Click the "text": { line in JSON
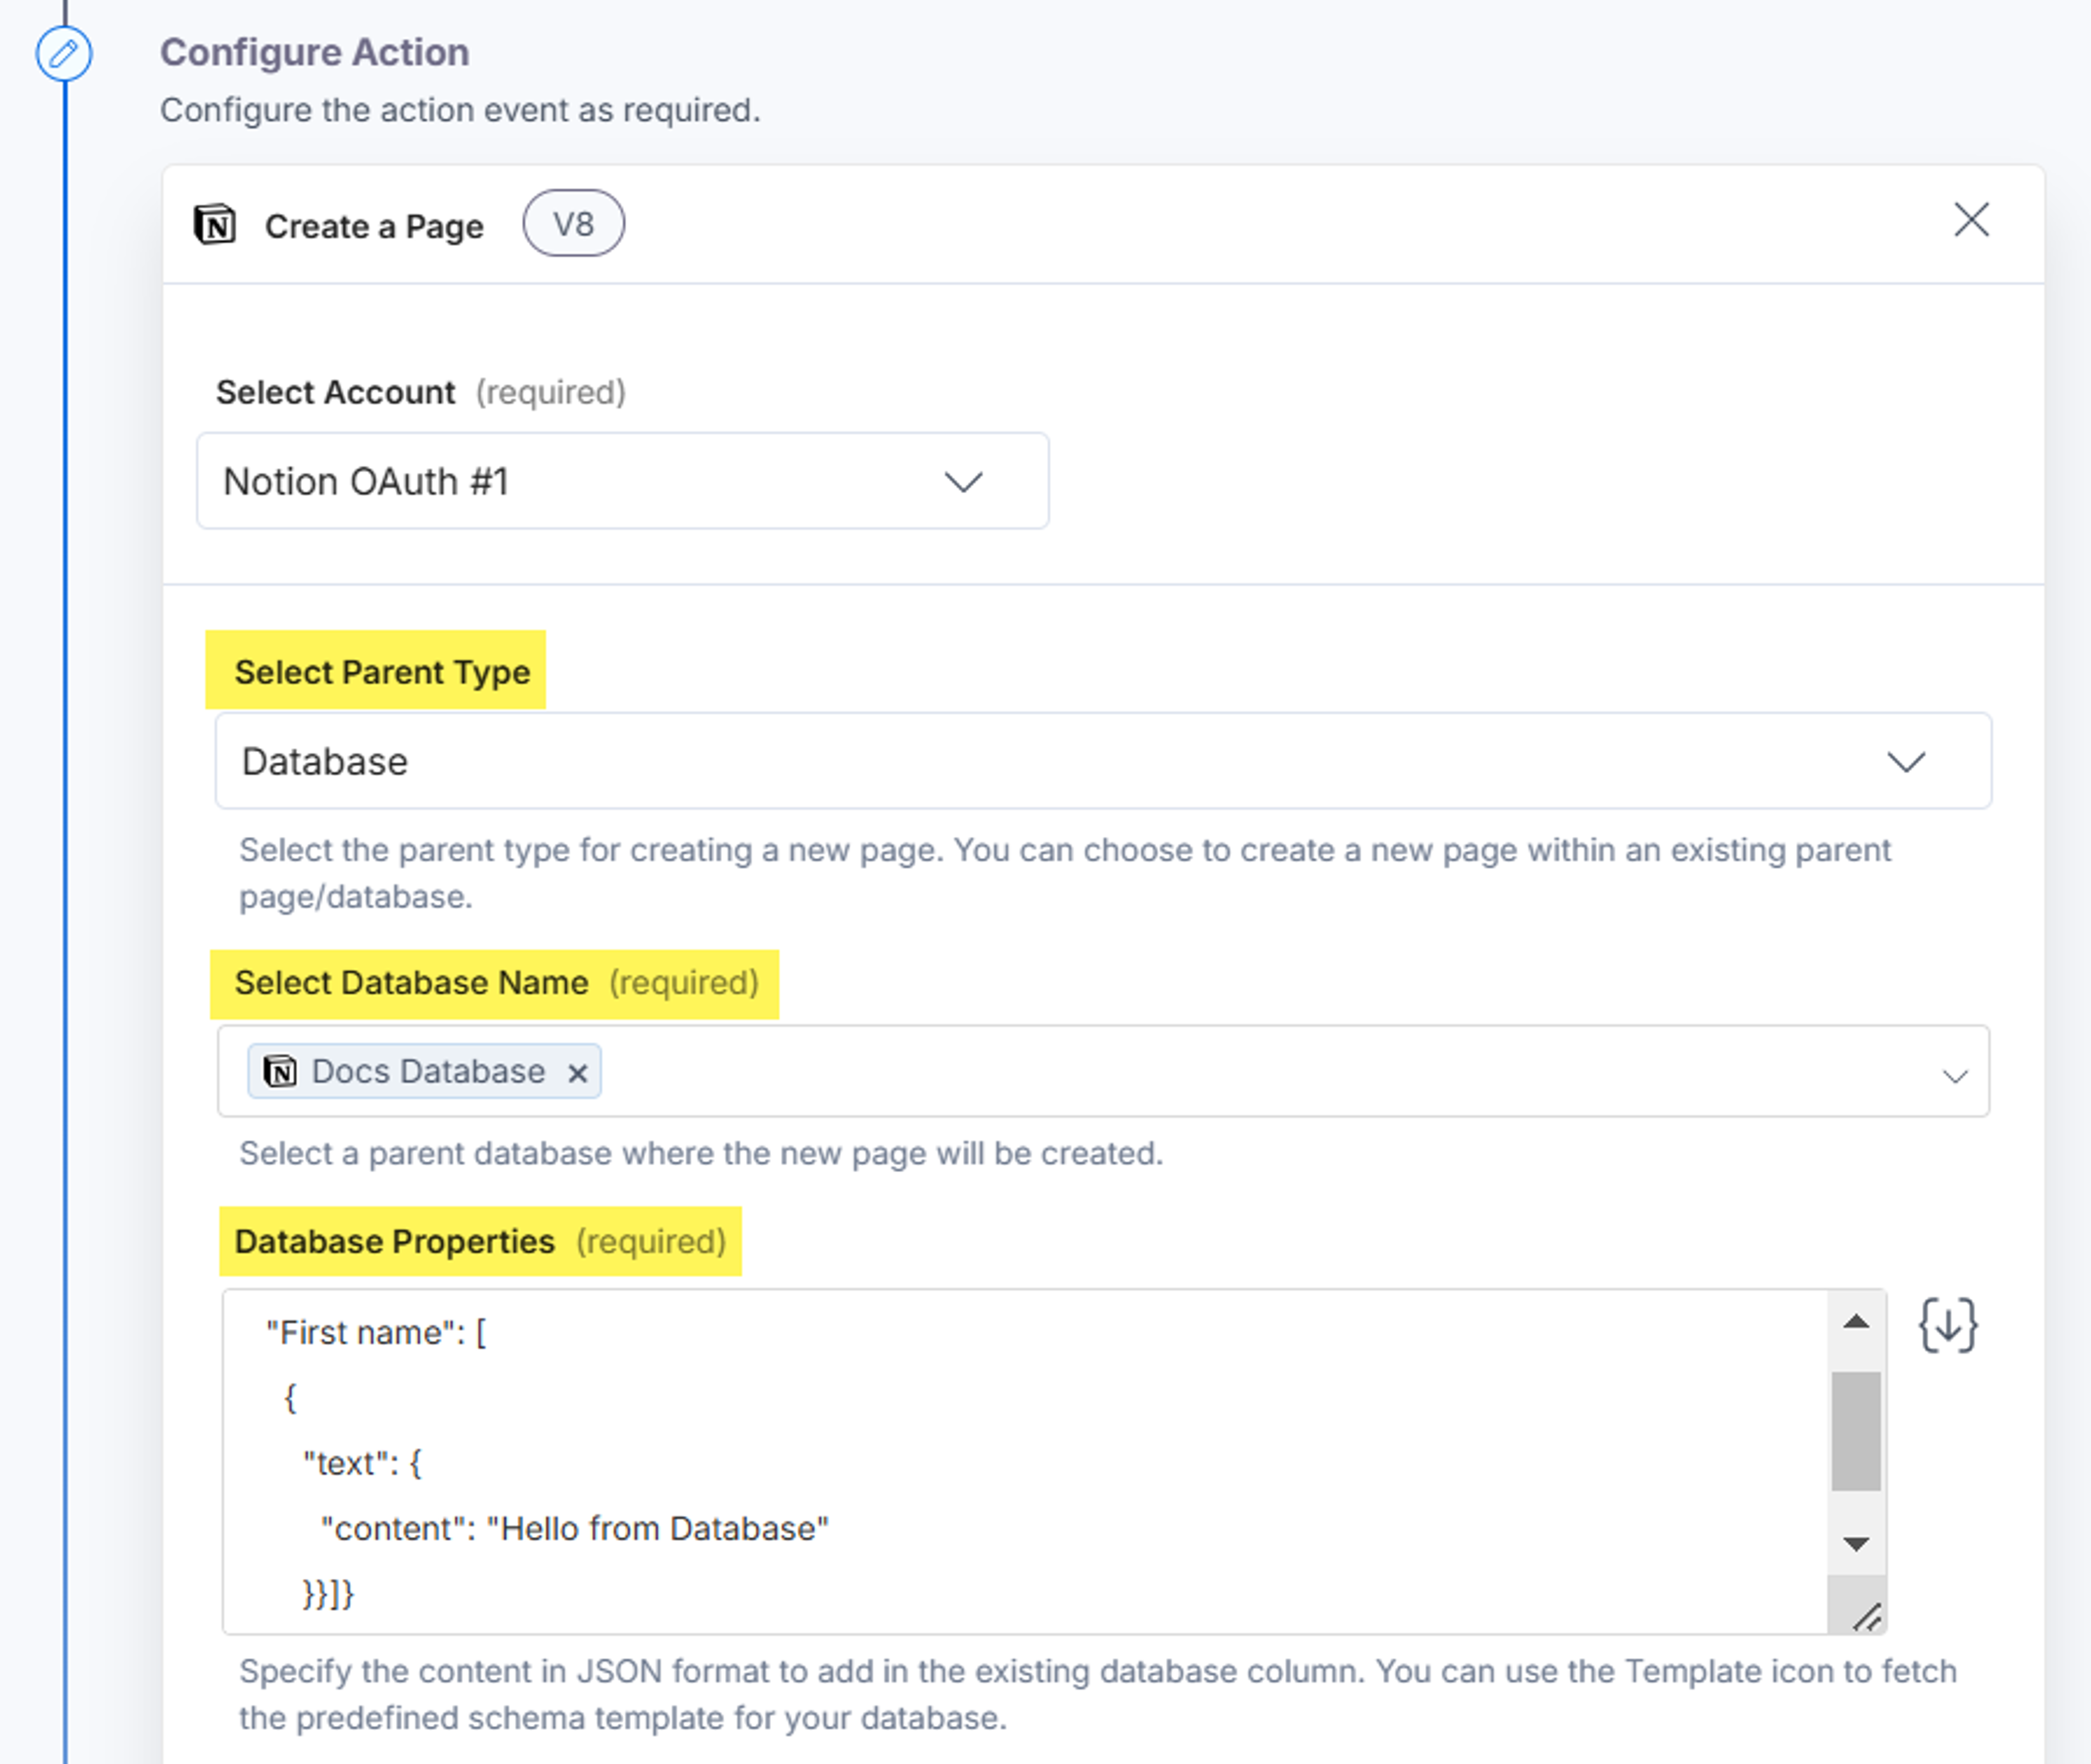This screenshot has width=2091, height=1764. coord(362,1464)
